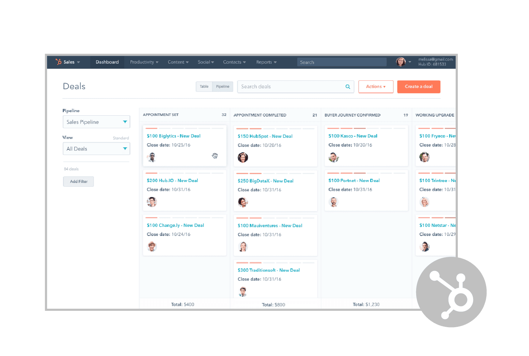Open the Productivity menu
Image resolution: width=529 pixels, height=356 pixels.
point(144,62)
